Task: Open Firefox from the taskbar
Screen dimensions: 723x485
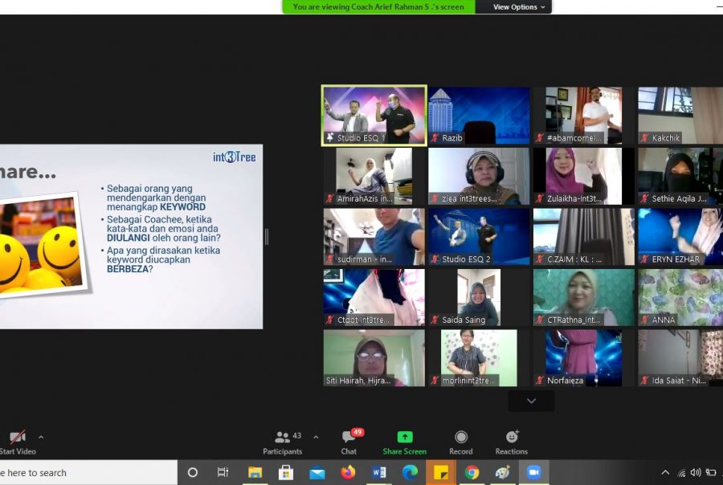Action: pos(348,472)
